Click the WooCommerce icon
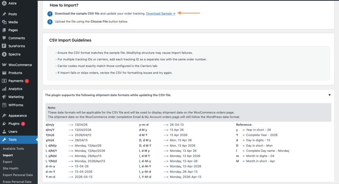Screen dimensions: 339x184 (x=4, y=65)
